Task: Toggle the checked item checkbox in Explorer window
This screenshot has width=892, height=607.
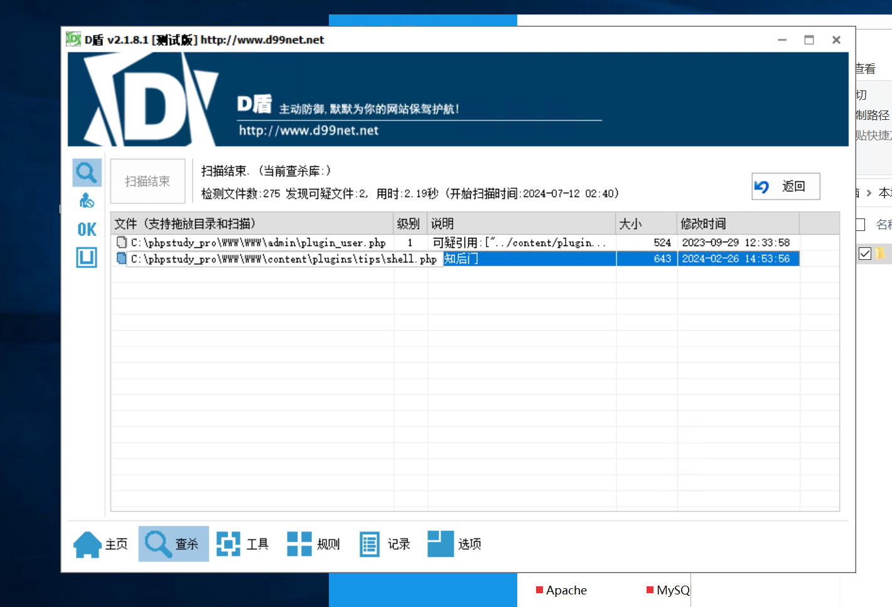Action: [865, 254]
